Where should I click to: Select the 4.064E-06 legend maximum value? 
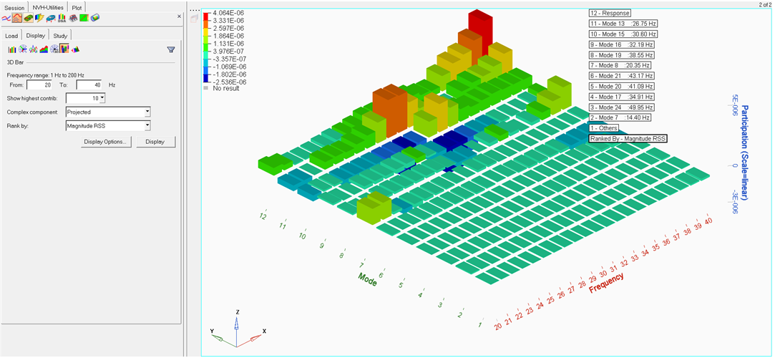229,13
